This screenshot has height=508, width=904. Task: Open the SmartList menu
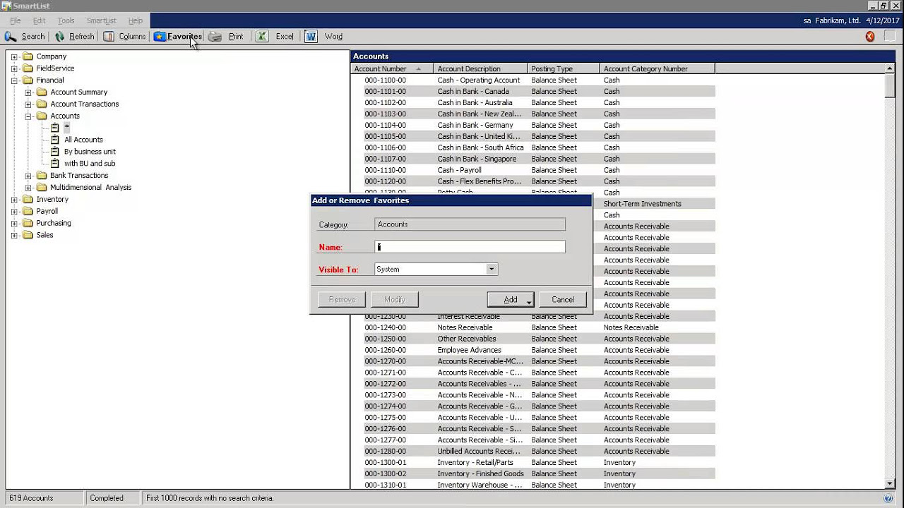(101, 21)
